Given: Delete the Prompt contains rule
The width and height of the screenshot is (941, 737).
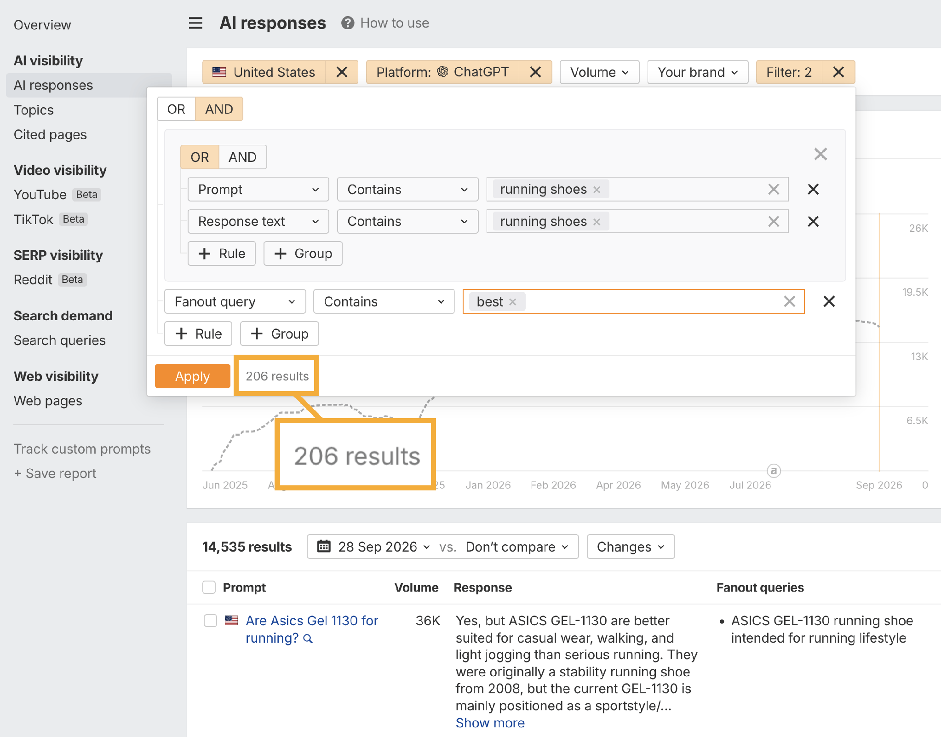Looking at the screenshot, I should 813,189.
